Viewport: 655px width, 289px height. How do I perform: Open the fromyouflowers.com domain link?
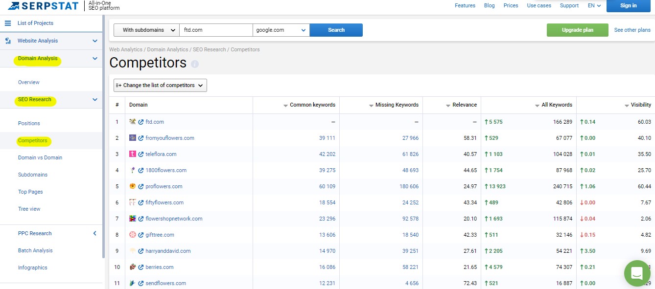[170, 138]
